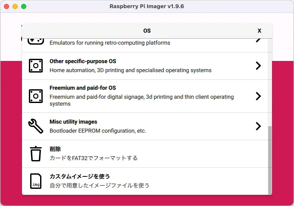Click the game controller icon for emulators
This screenshot has width=294, height=206.
36,42
